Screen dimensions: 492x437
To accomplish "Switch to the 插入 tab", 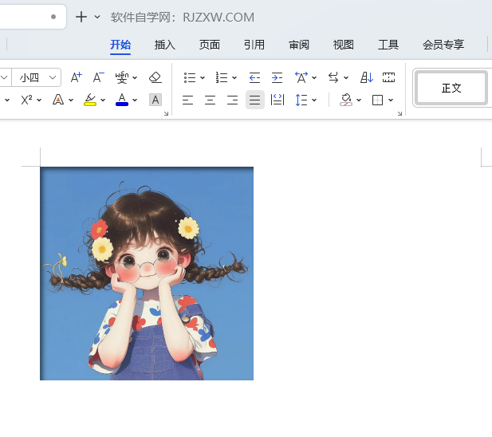I will click(x=165, y=45).
